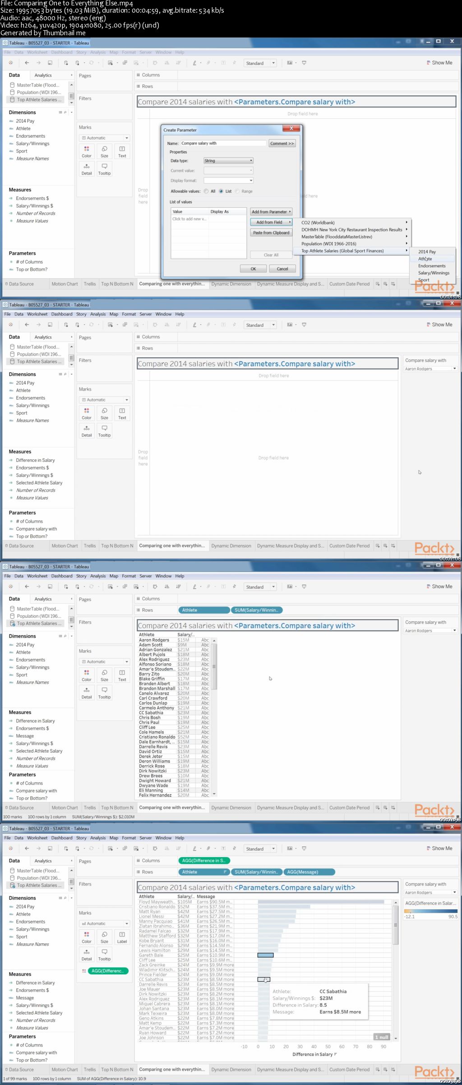Click Highlight pen icon in athlete table frame toolbar
Viewport: 462px width, 1085px height.
click(194, 587)
